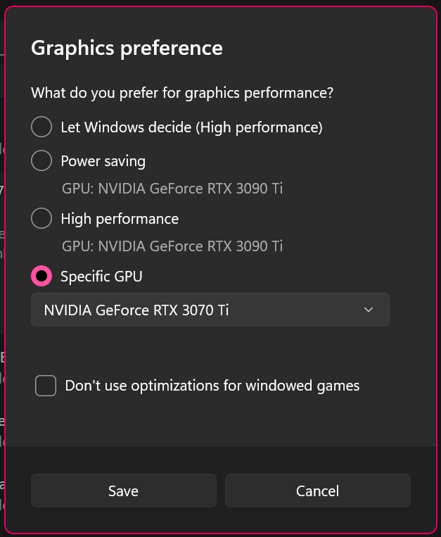Click the "High performance" option label
441x537 pixels.
tap(120, 219)
